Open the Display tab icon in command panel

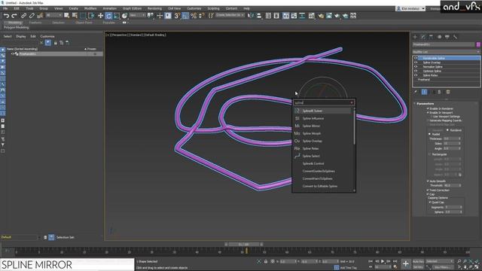pos(447,37)
